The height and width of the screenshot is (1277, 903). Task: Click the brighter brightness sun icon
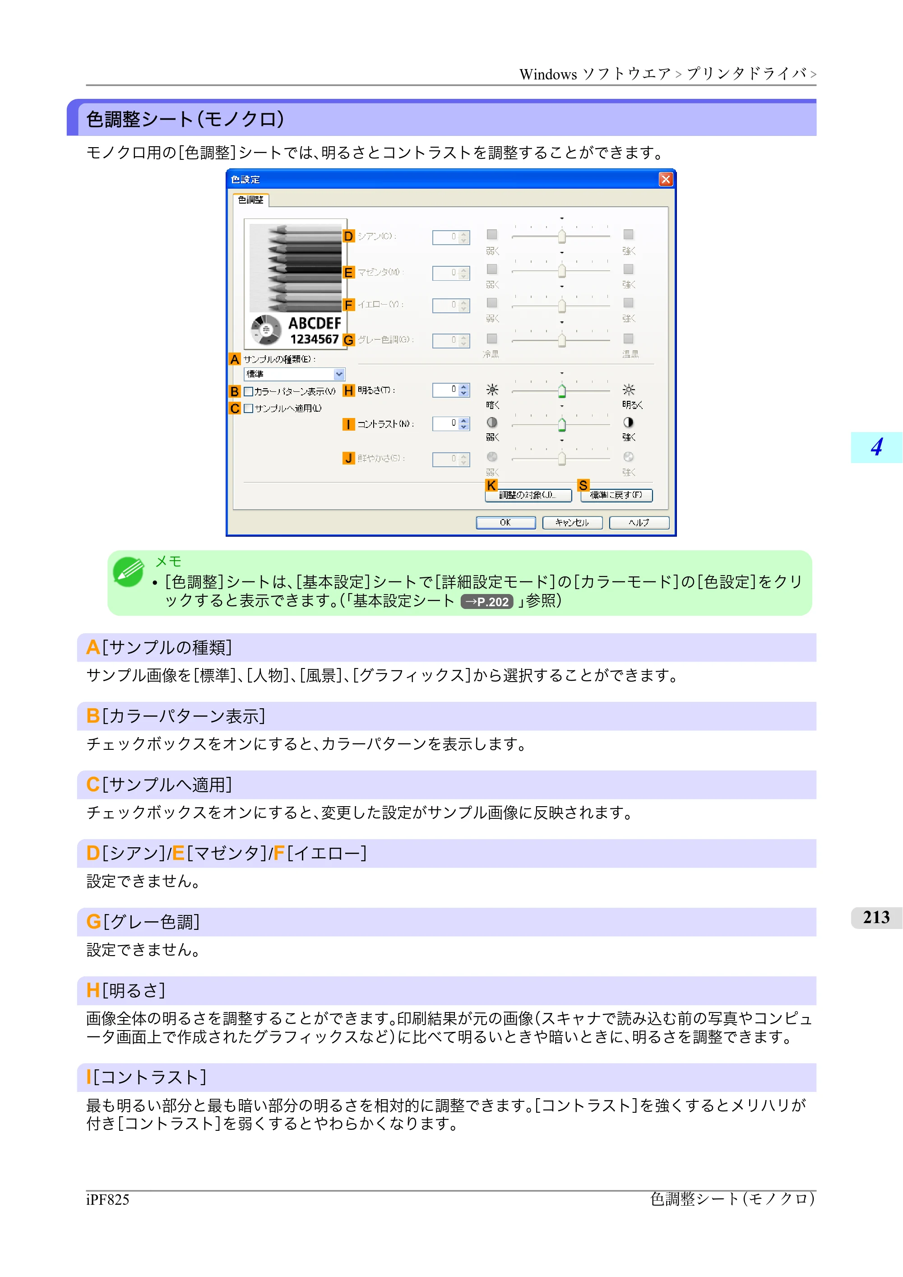point(628,389)
